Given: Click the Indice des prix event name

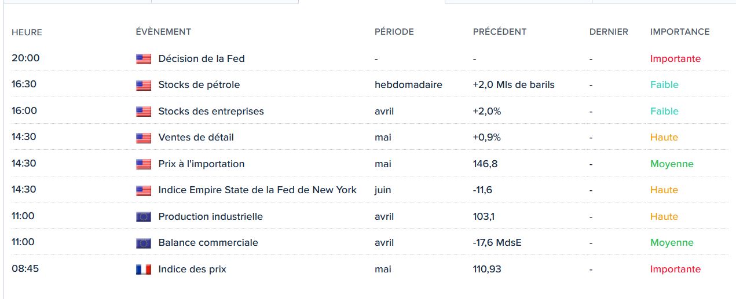Looking at the screenshot, I should click(192, 270).
